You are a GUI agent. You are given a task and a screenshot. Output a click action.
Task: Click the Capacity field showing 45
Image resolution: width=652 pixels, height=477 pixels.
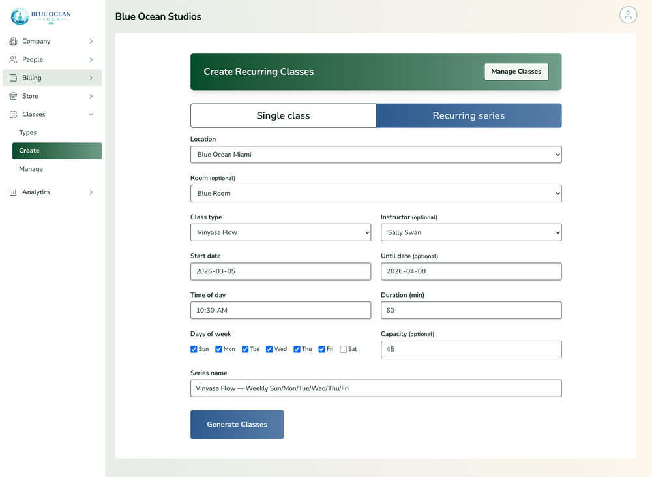coord(471,350)
